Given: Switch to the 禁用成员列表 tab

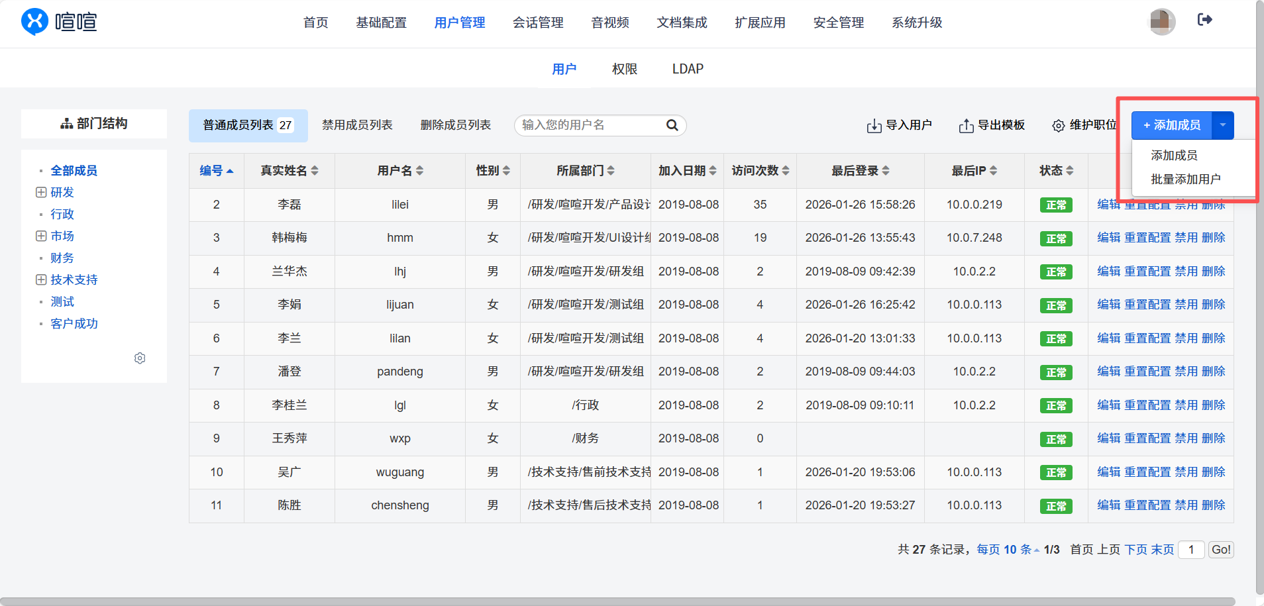Looking at the screenshot, I should 357,125.
